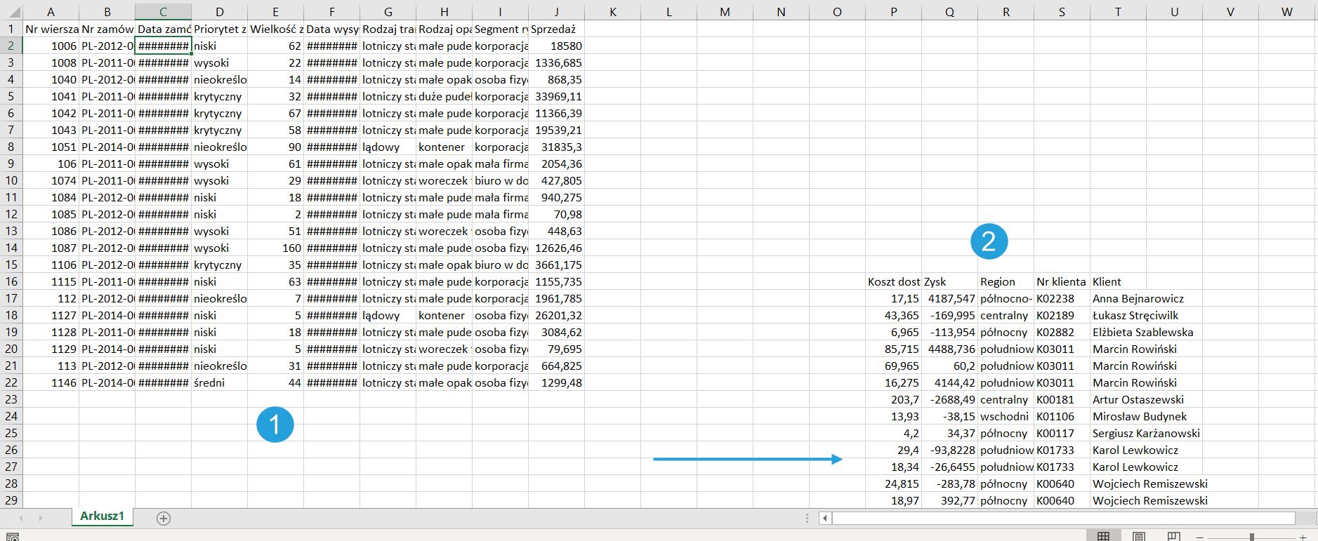Screen dimensions: 1318x541
Task: Select column C header
Action: [x=163, y=12]
